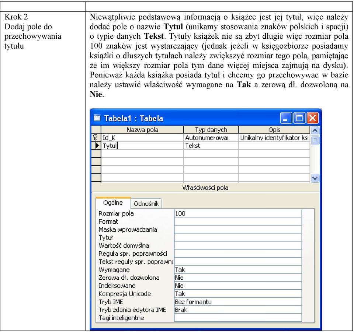Viewport: 354px width, 332px height.
Task: Click the Rozmiar pola value 100
Action: coord(238,213)
